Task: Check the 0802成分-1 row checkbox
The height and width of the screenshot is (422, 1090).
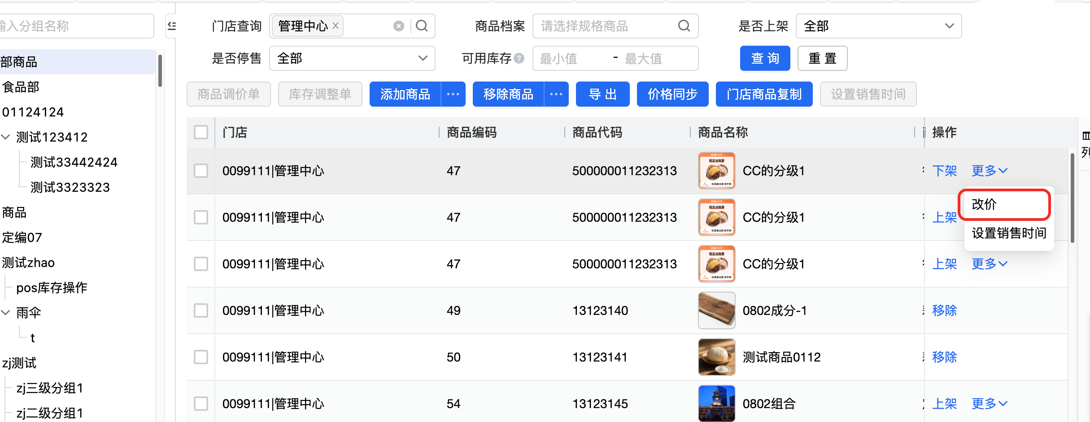Action: pos(201,310)
